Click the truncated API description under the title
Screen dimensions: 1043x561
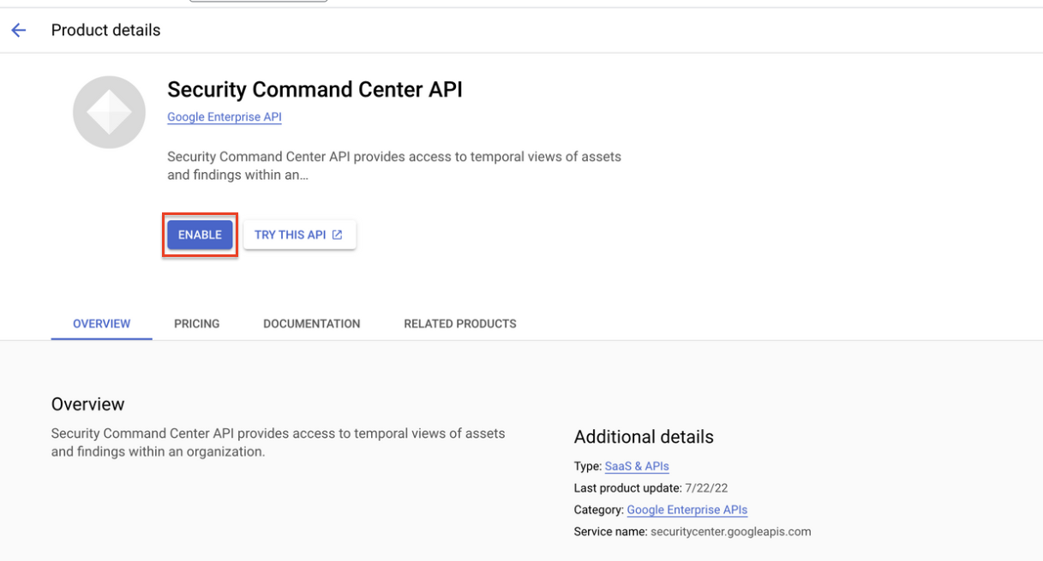click(394, 166)
